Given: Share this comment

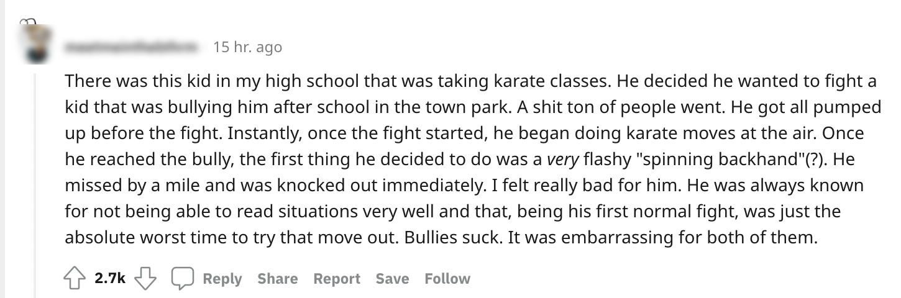Looking at the screenshot, I should [x=277, y=279].
